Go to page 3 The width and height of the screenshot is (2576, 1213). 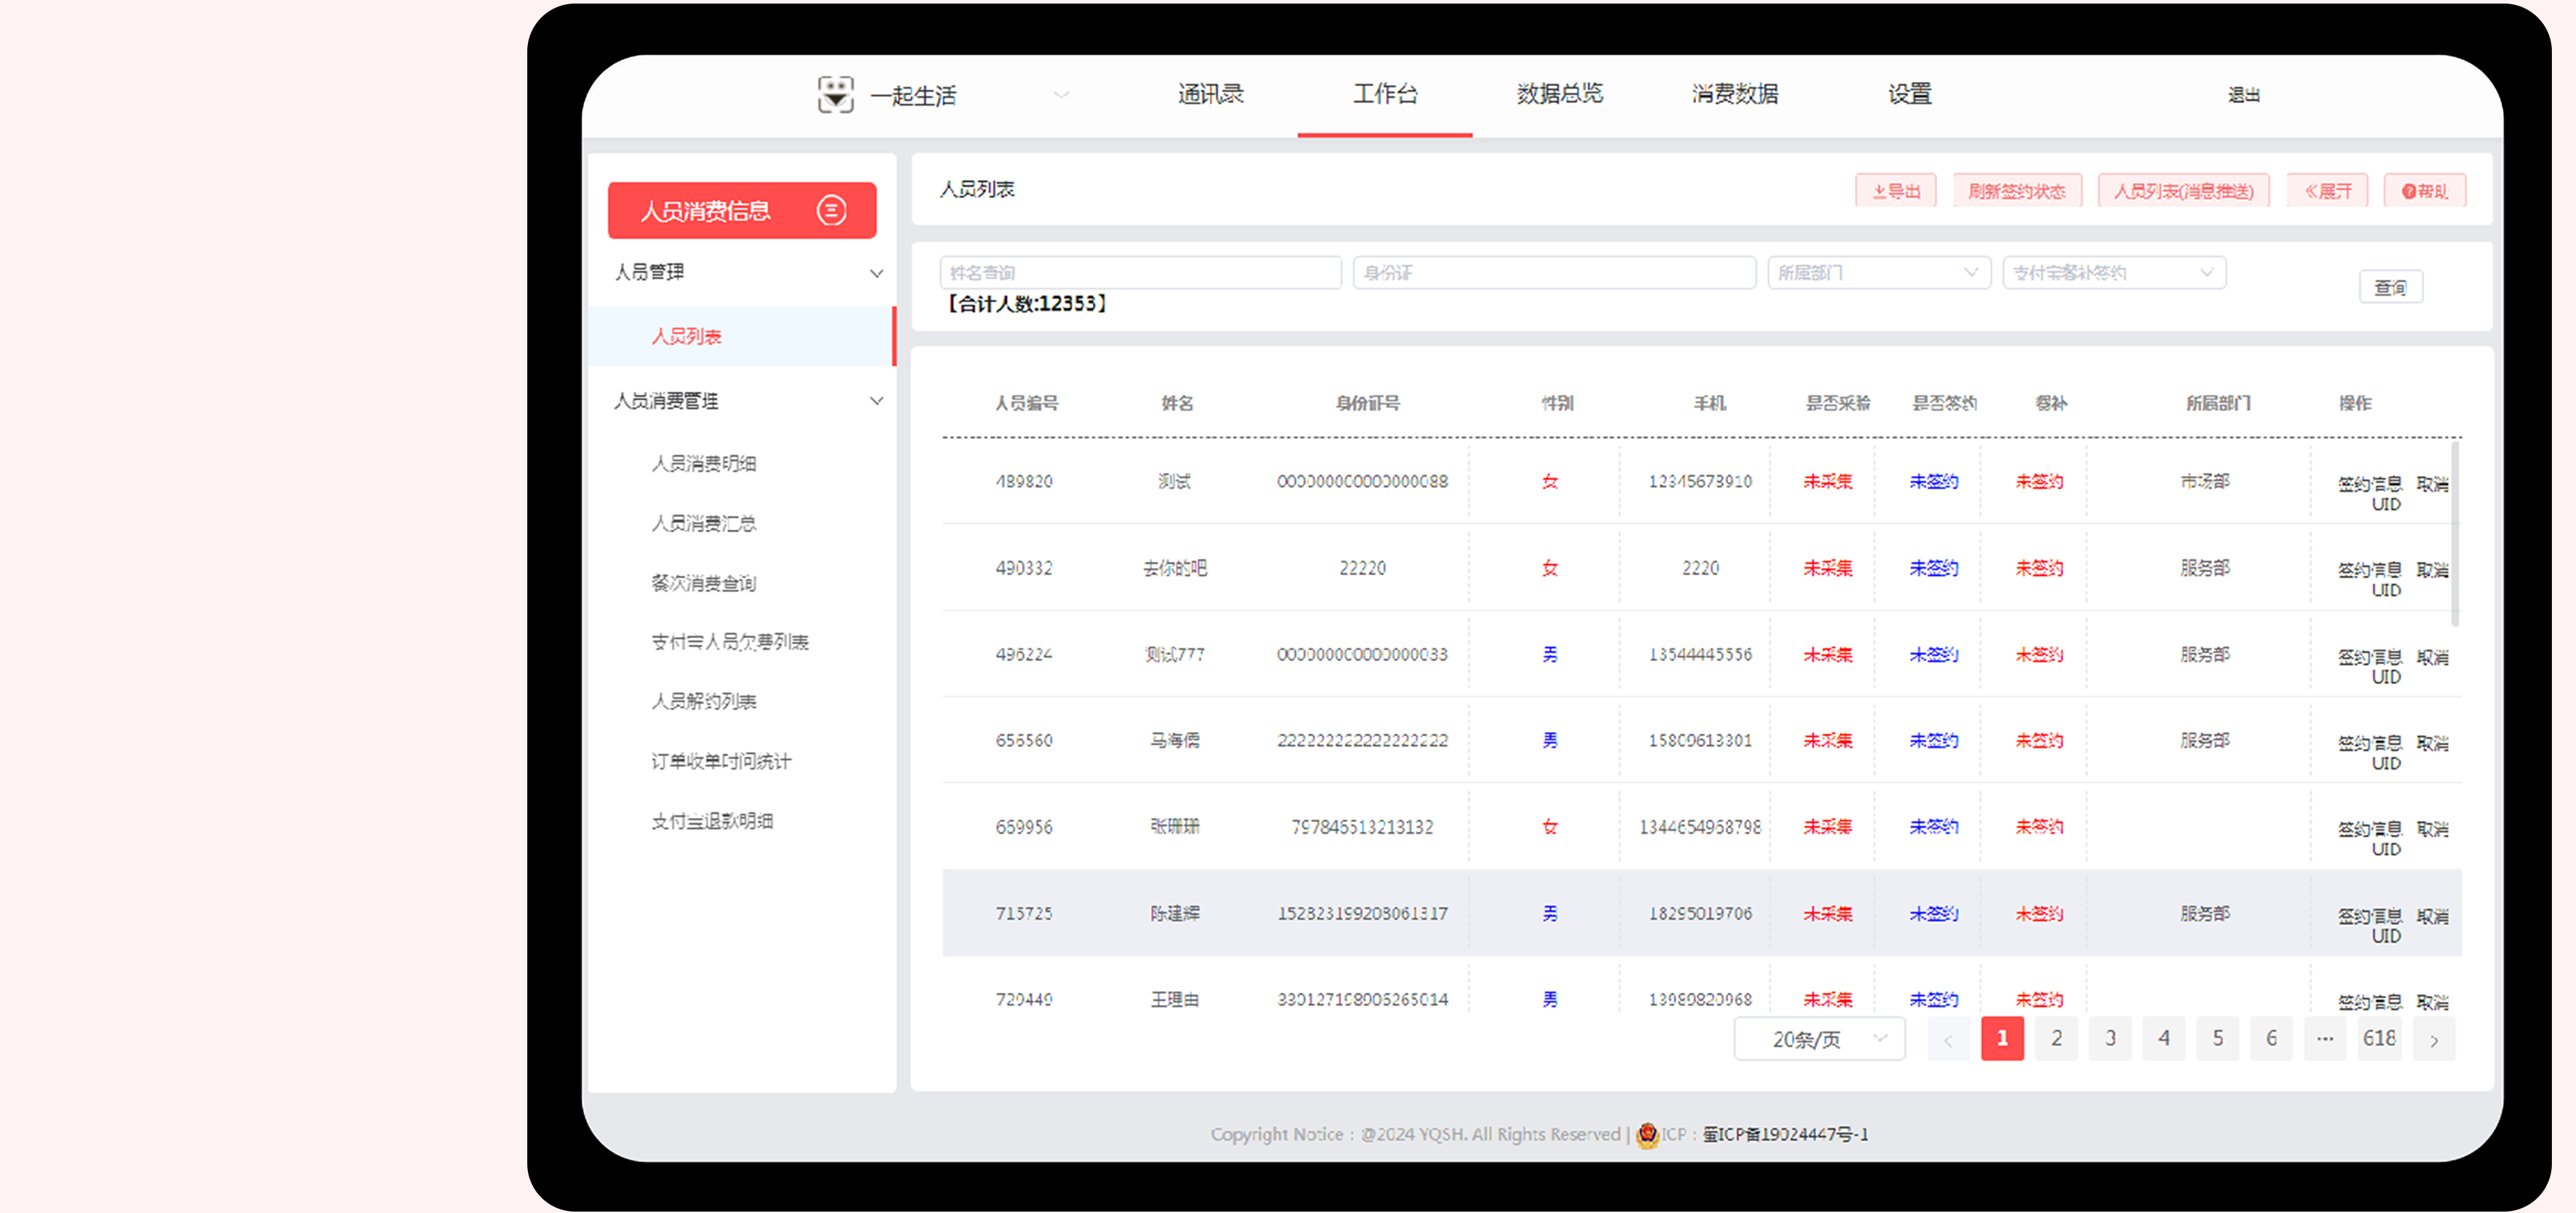[2110, 1038]
